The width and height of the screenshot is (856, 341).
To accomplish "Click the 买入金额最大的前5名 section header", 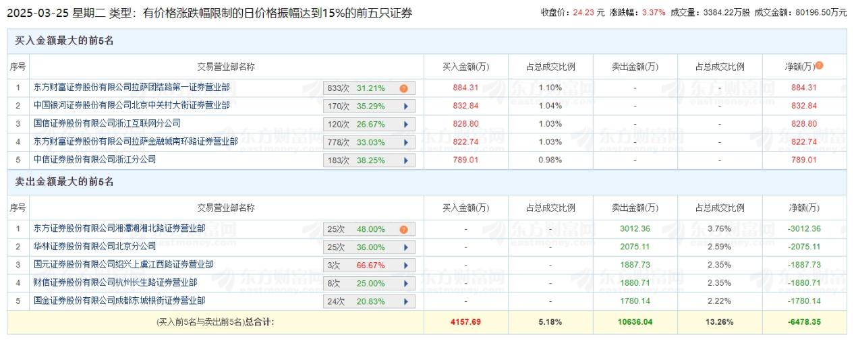I will 65,41.
